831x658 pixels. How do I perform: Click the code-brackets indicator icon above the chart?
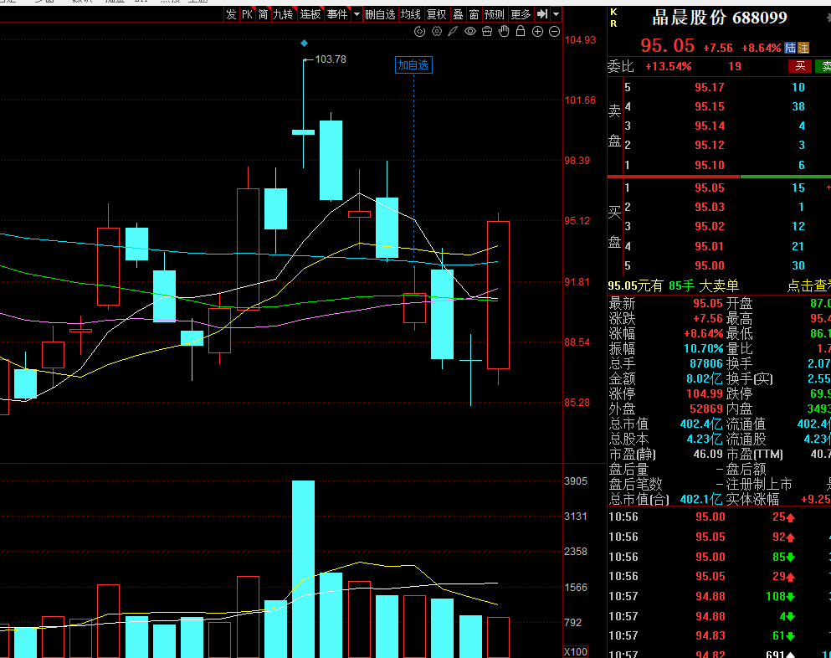point(420,31)
